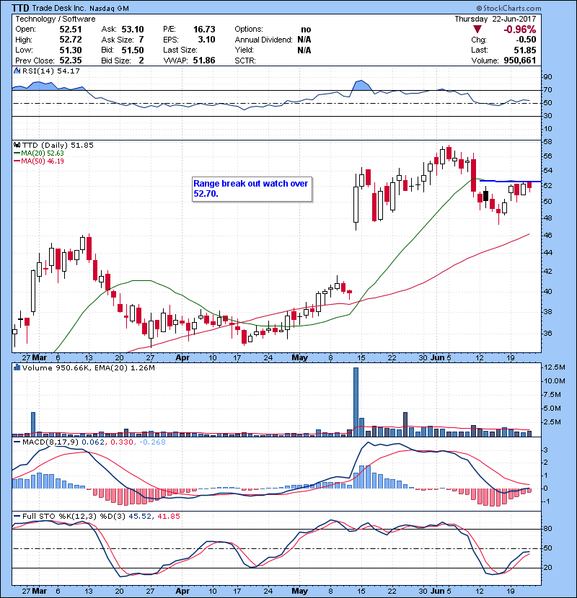Click the 20 level on stochastic axis
577x598 pixels.
click(x=547, y=568)
